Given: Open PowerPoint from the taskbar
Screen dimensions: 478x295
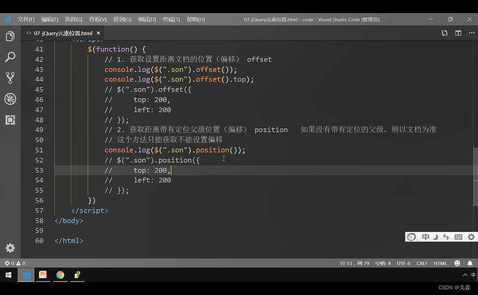Looking at the screenshot, I should (43, 275).
